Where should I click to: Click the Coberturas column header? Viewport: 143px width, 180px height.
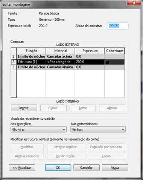pos(114,51)
